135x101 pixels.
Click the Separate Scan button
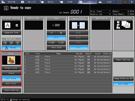coord(11,33)
